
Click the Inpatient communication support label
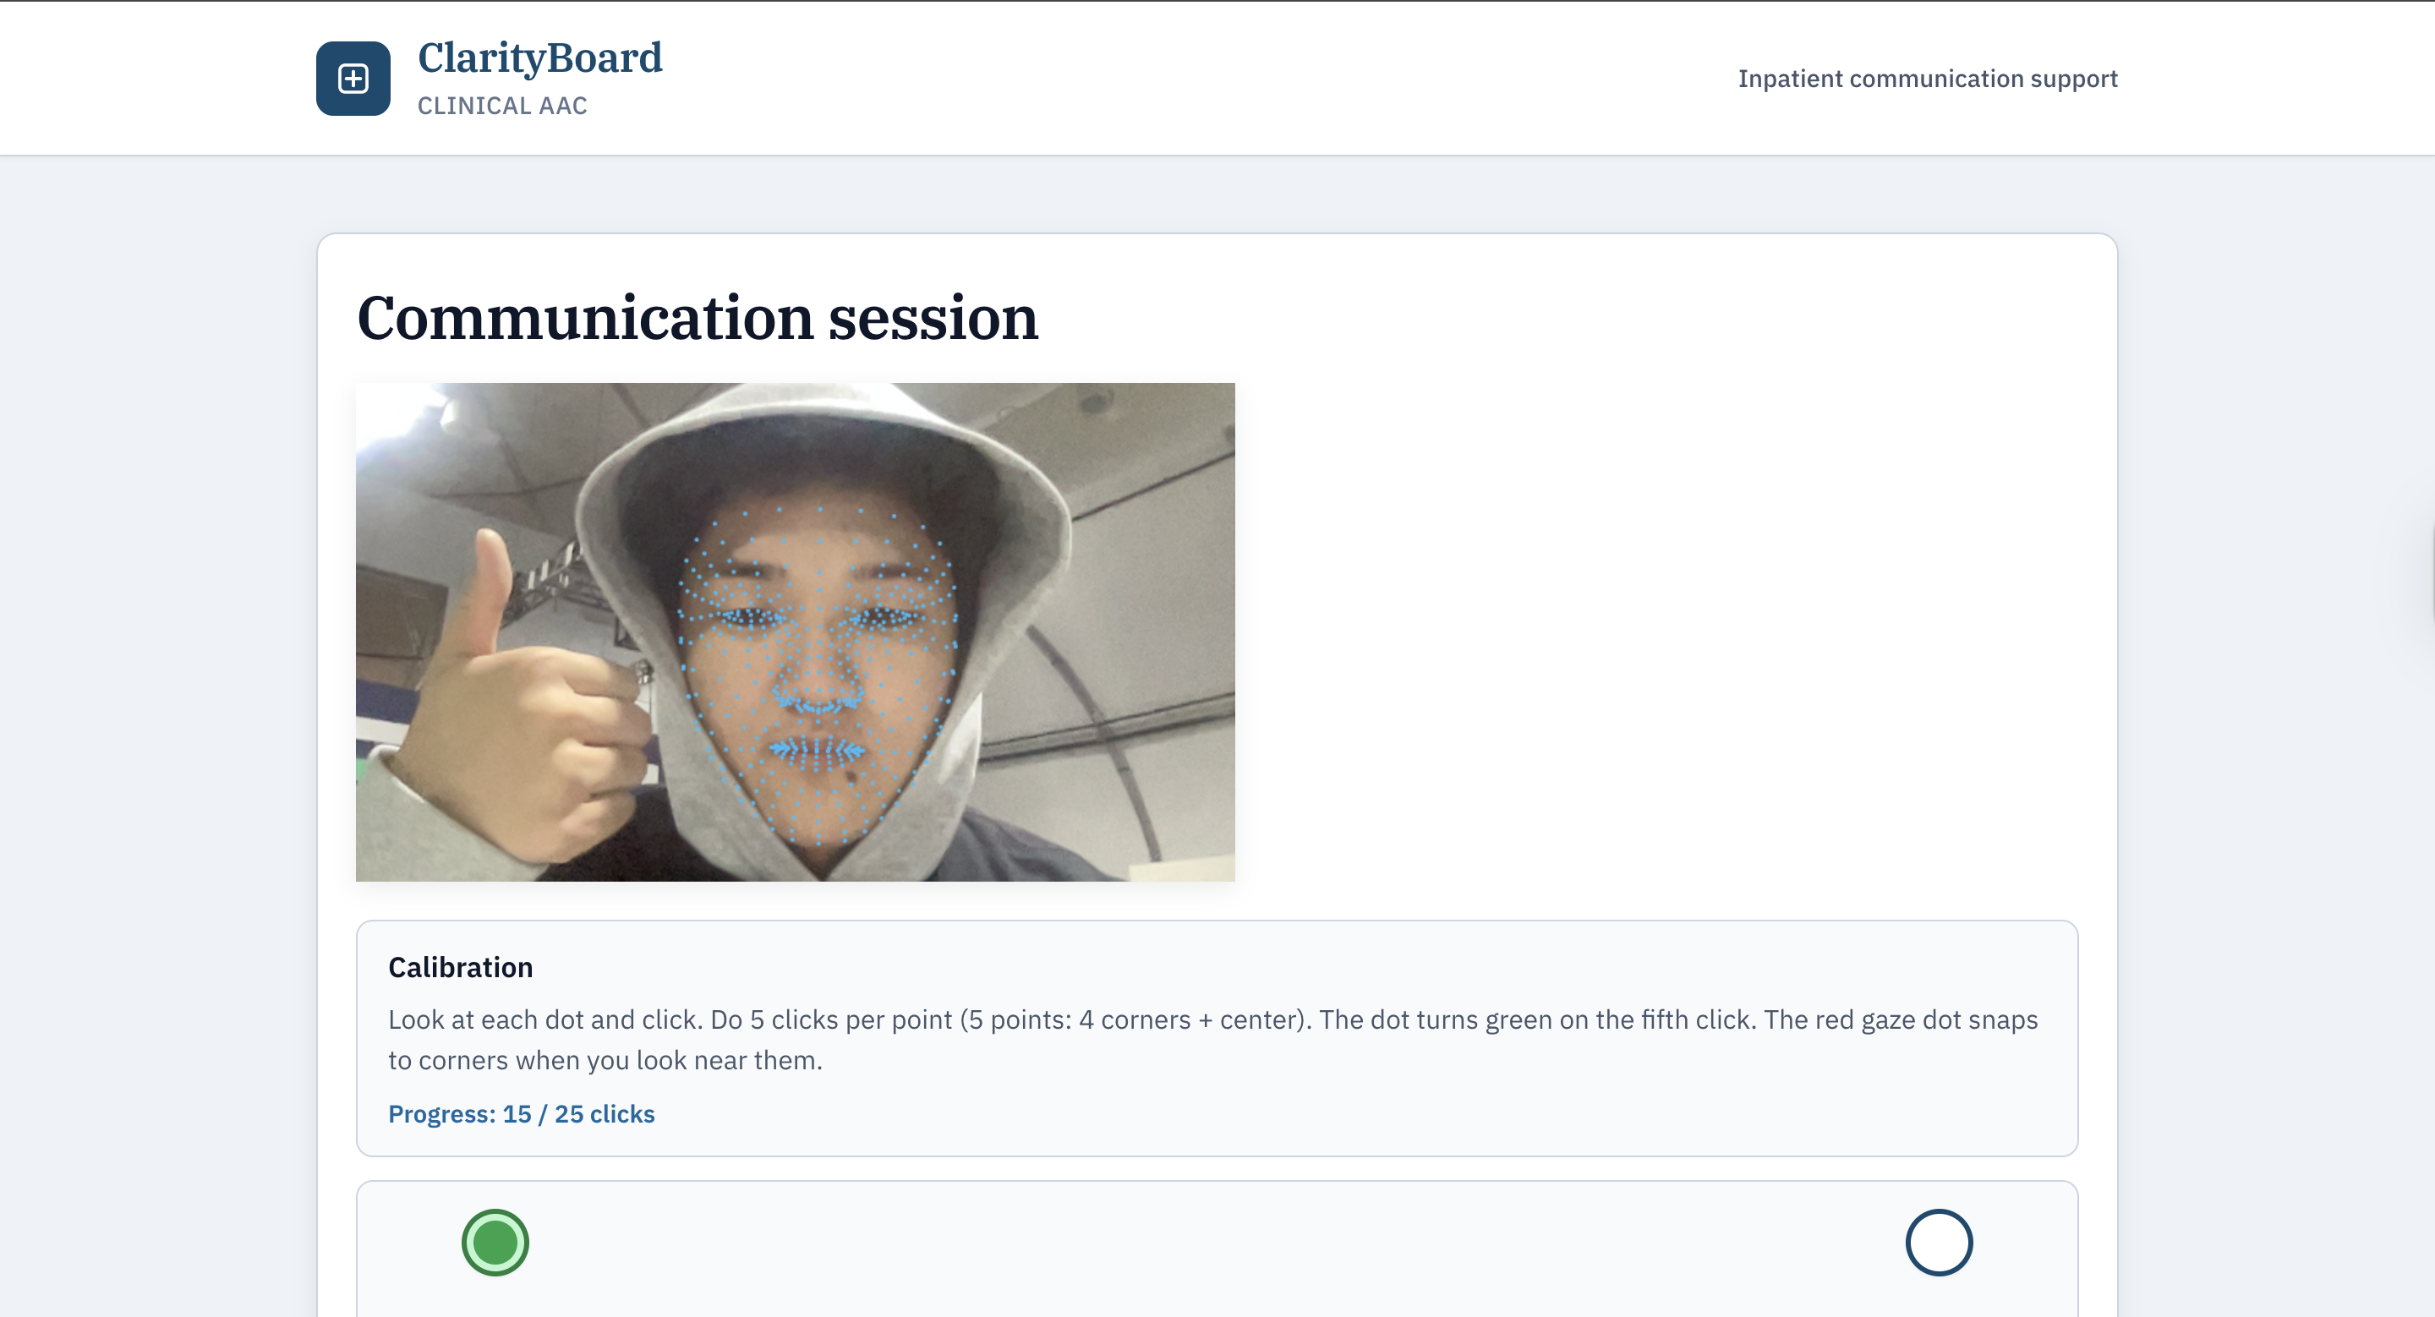click(1928, 79)
